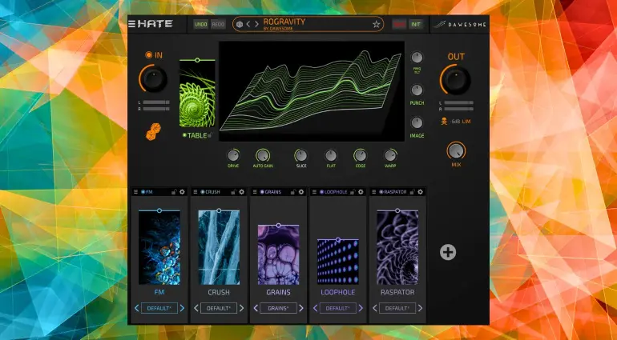This screenshot has height=340, width=617.
Task: Click the UNDO button
Action: pyautogui.click(x=200, y=24)
